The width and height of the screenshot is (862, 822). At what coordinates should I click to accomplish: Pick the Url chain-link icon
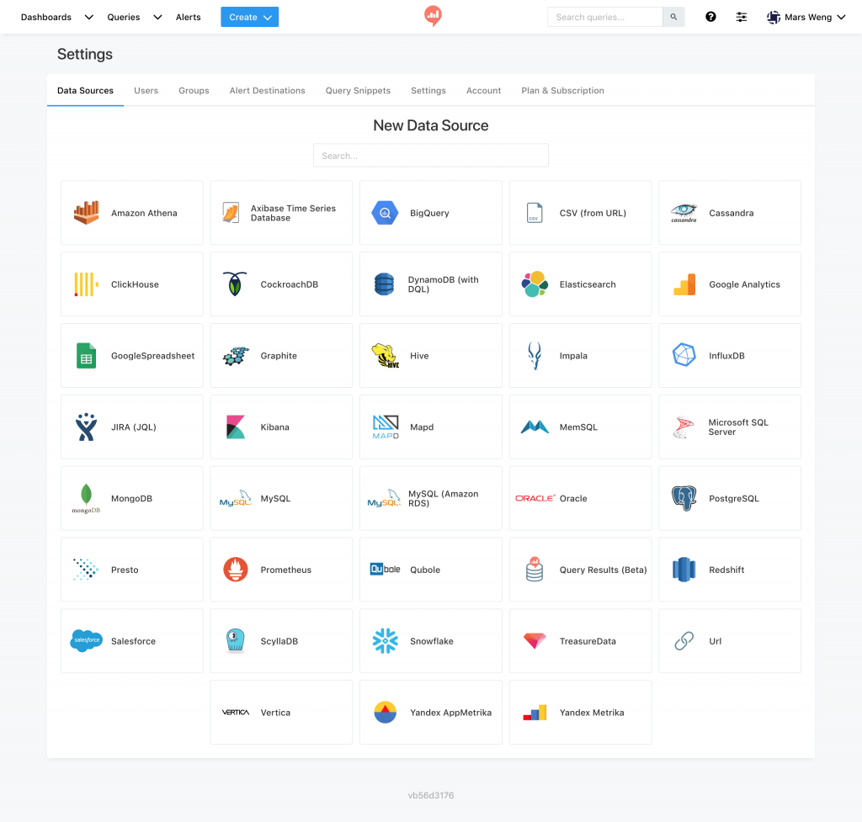point(684,640)
